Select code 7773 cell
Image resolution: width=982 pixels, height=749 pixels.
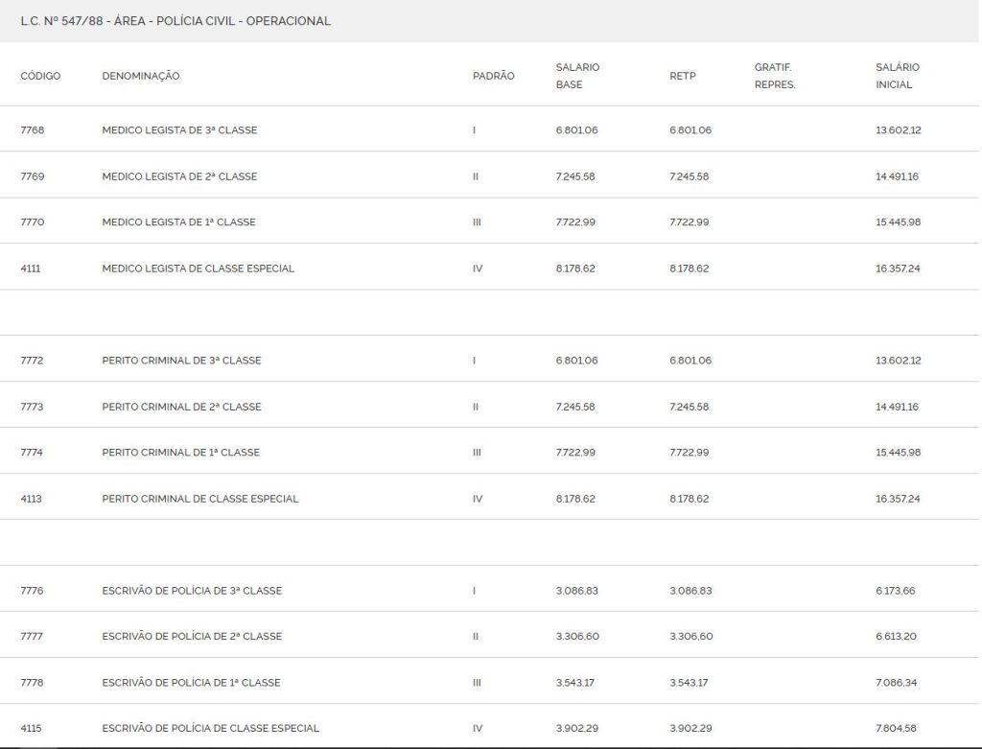point(32,407)
